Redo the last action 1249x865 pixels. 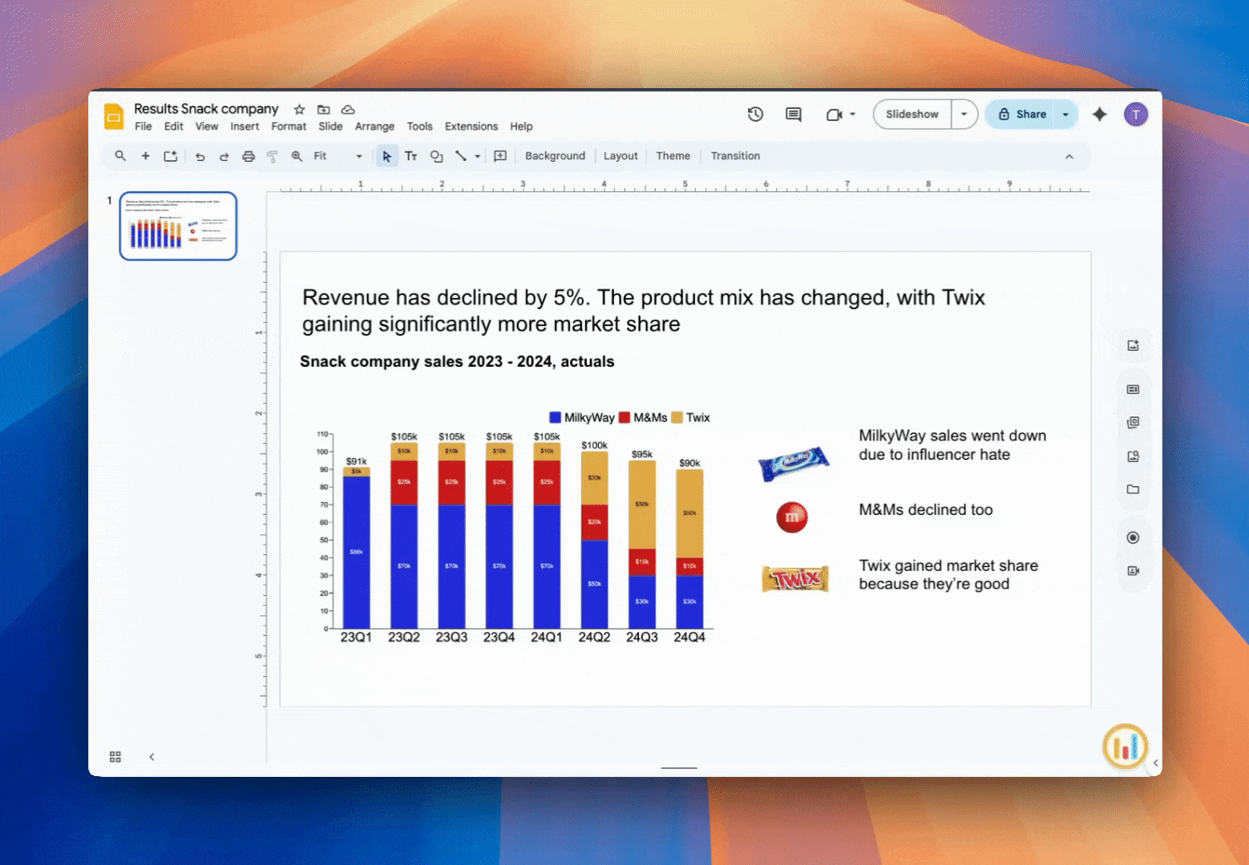(x=224, y=156)
